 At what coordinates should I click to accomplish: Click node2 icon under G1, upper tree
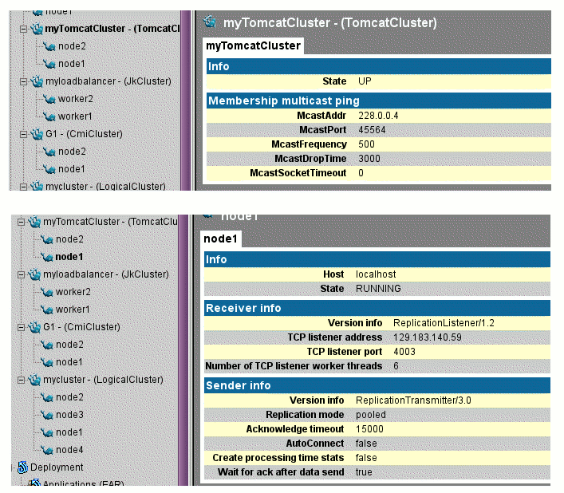pyautogui.click(x=49, y=152)
